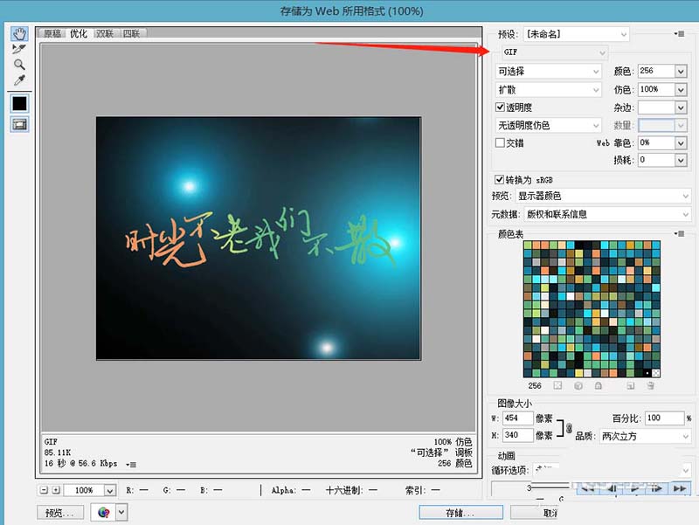Image resolution: width=699 pixels, height=525 pixels.
Task: Lock selected color icon
Action: [599, 385]
